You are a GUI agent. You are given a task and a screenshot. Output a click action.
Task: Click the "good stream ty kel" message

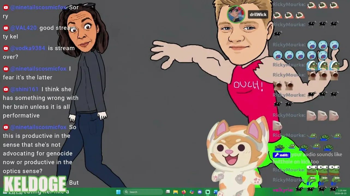pos(39,32)
